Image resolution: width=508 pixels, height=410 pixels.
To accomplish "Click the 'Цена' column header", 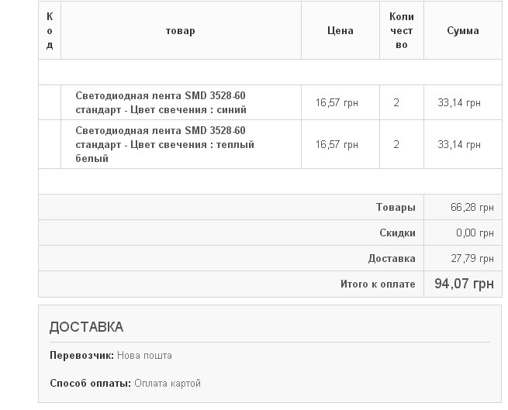I will (340, 31).
